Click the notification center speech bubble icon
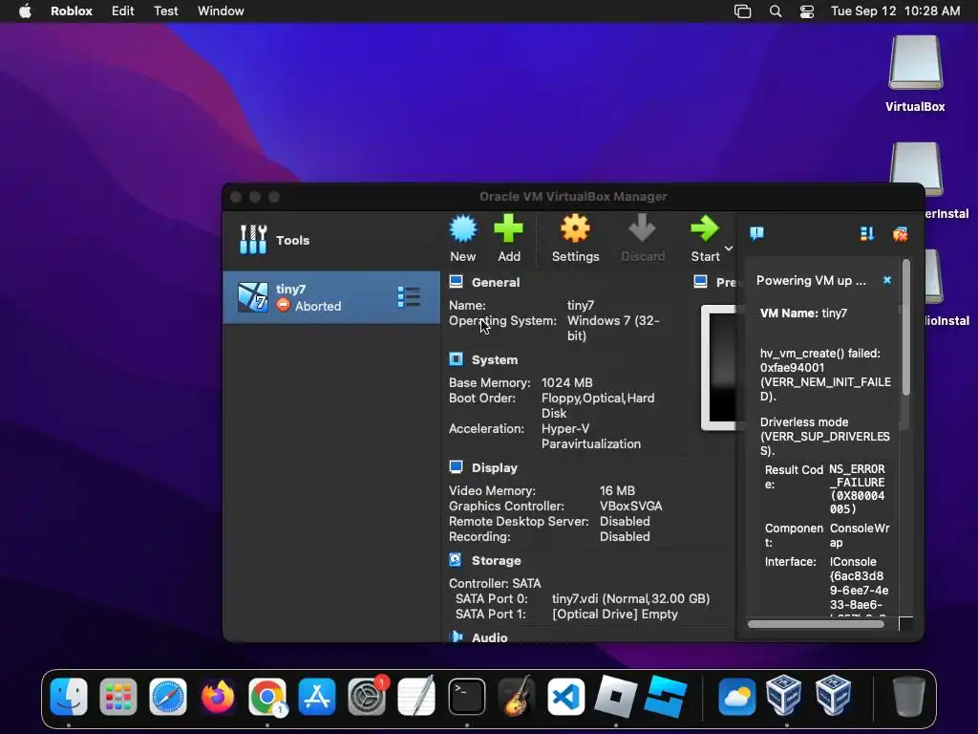The width and height of the screenshot is (978, 734). coord(756,233)
